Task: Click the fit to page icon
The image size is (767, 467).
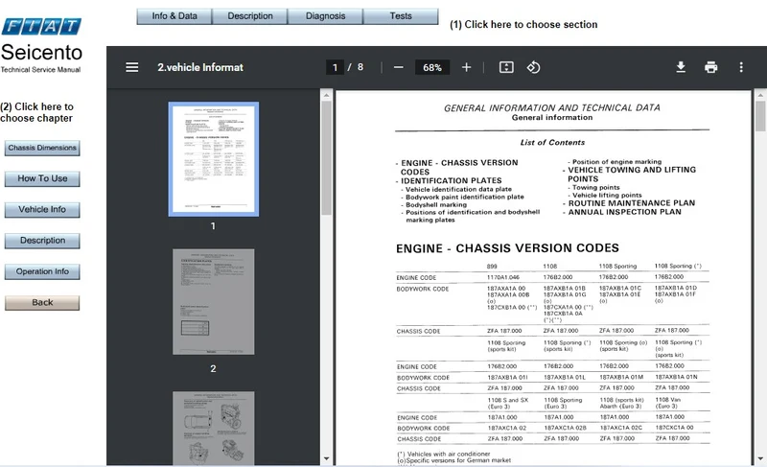Action: click(506, 67)
